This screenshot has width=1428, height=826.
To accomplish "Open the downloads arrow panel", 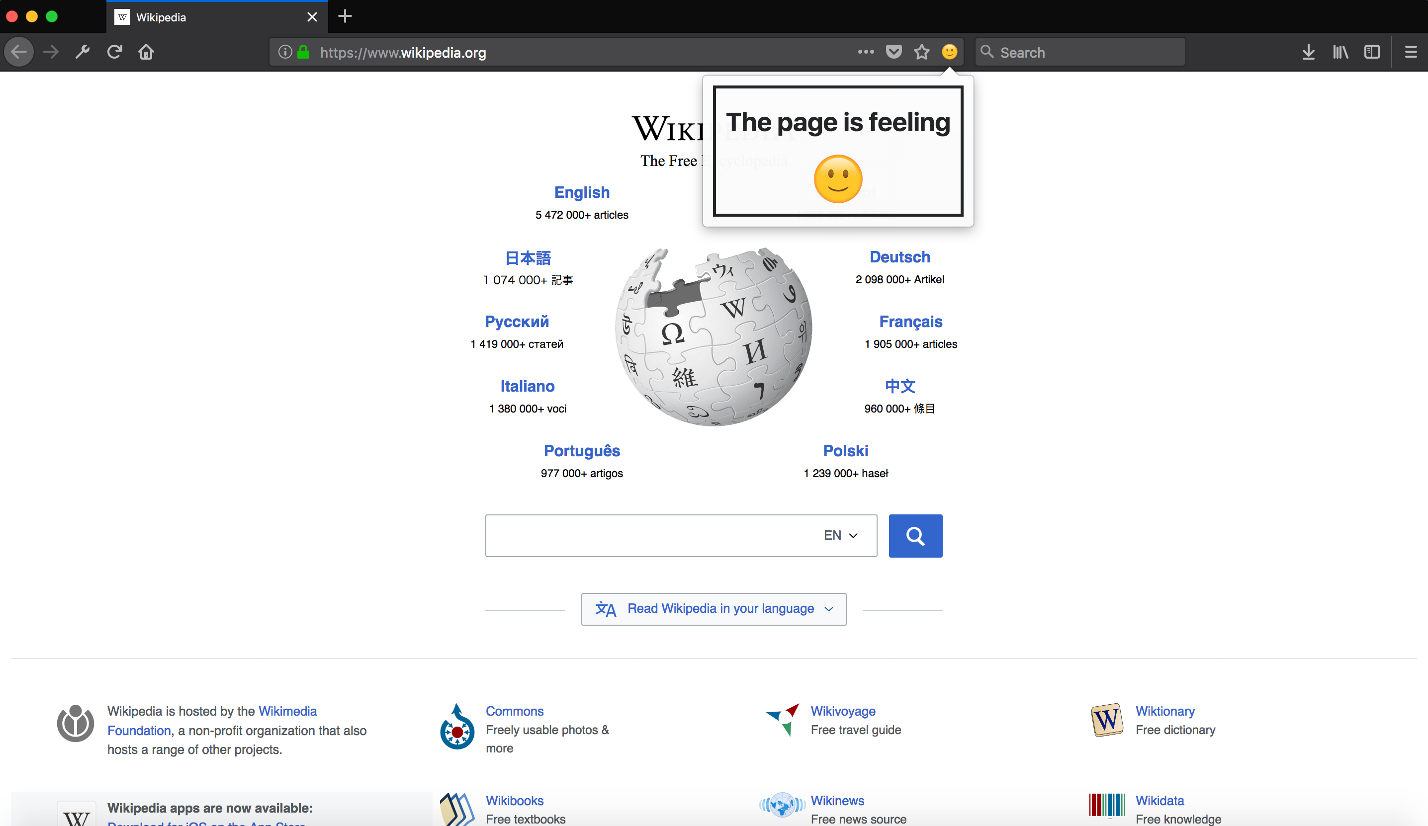I will coord(1308,52).
